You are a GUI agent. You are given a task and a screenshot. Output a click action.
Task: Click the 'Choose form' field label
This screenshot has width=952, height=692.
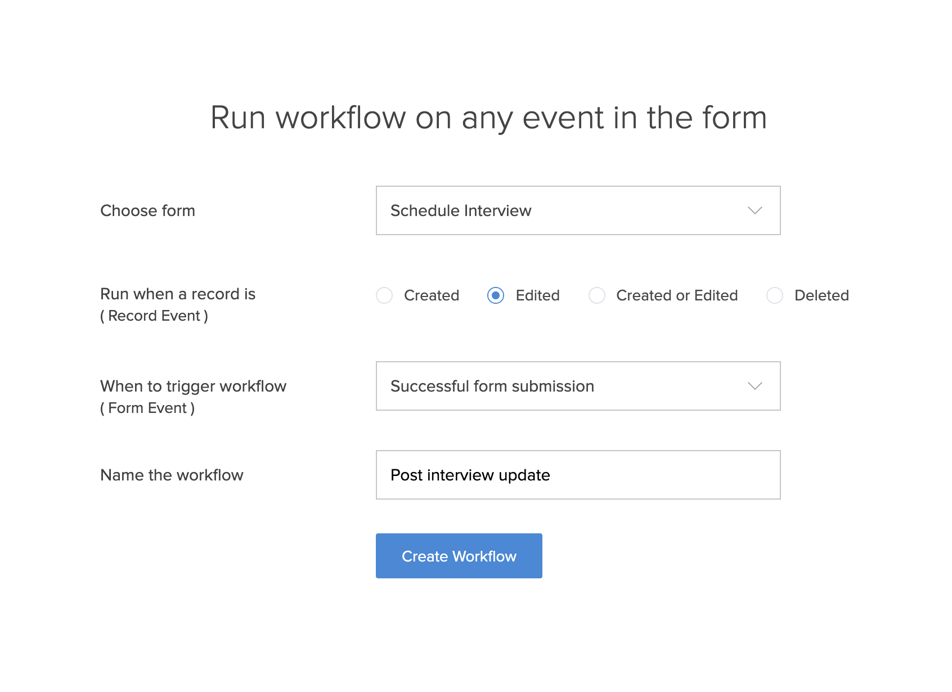147,210
